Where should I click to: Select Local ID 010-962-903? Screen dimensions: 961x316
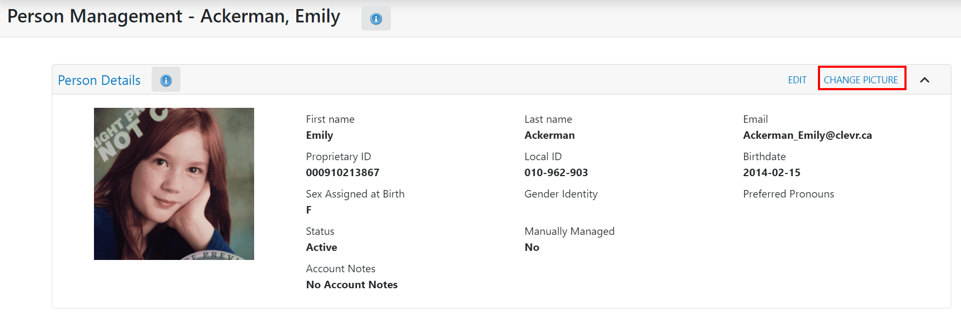(556, 172)
